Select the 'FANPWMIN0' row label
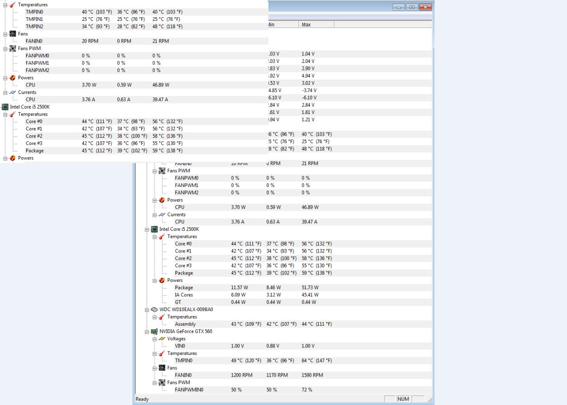The height and width of the screenshot is (405, 567). coord(189,390)
